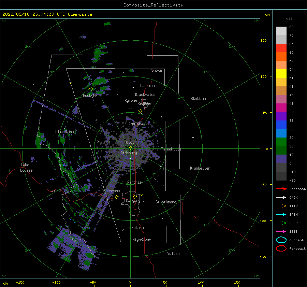
Task: Click the yellow diamond marker above Calgary label
Action: click(135, 197)
